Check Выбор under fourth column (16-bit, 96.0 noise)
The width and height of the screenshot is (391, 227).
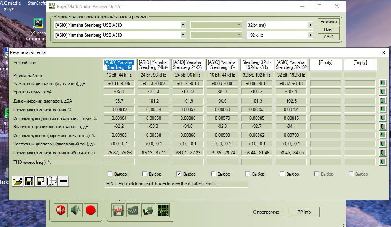213,174
